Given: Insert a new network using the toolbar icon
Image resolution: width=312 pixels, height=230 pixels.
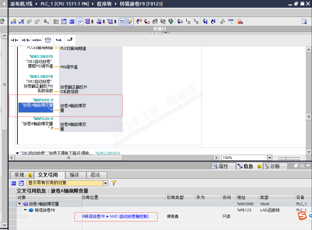Looking at the screenshot, I should click(14, 21).
